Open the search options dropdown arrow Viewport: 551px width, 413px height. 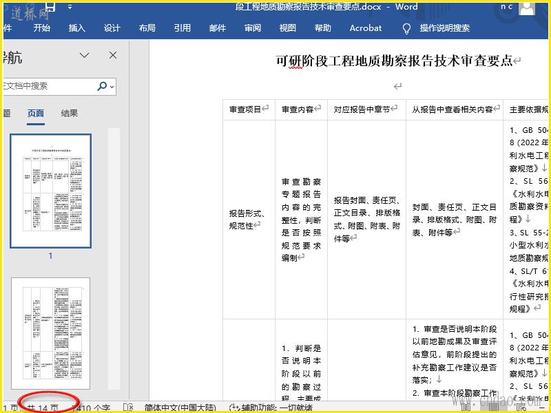112,87
